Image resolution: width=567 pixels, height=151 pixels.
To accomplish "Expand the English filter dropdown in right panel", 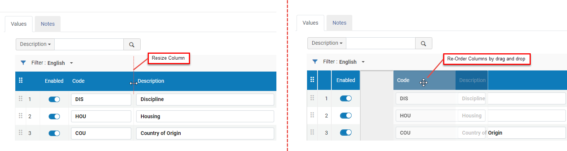I will 352,62.
